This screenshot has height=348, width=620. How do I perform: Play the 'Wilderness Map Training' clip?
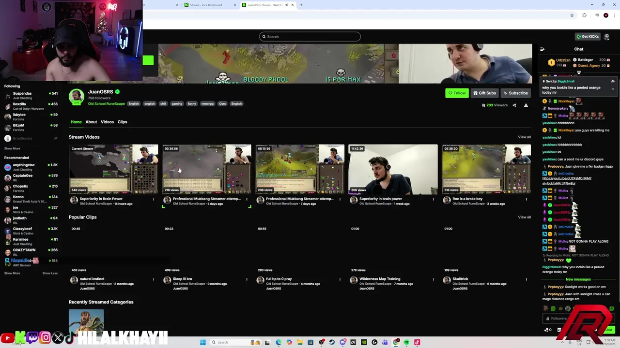pyautogui.click(x=393, y=249)
